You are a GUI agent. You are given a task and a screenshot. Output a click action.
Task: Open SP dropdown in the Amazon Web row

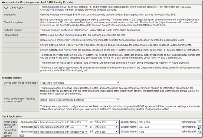click(x=106, y=132)
